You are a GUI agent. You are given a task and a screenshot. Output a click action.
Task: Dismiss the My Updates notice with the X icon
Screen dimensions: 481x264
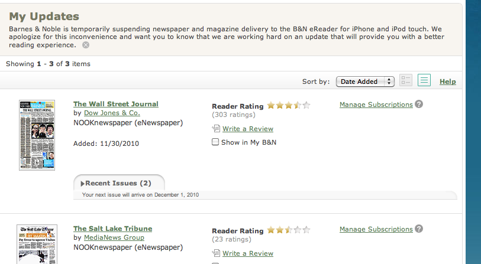coord(86,45)
